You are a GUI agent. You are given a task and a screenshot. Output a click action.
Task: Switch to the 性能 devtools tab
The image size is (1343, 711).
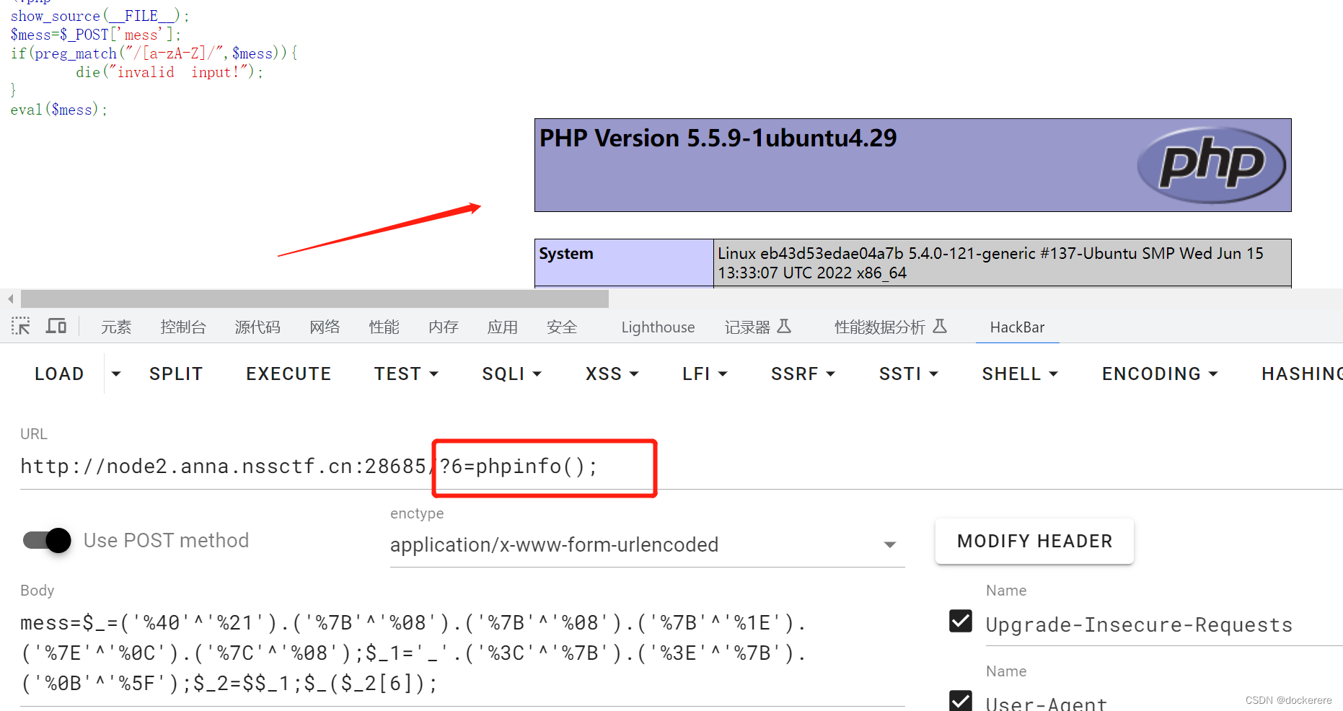pos(384,327)
